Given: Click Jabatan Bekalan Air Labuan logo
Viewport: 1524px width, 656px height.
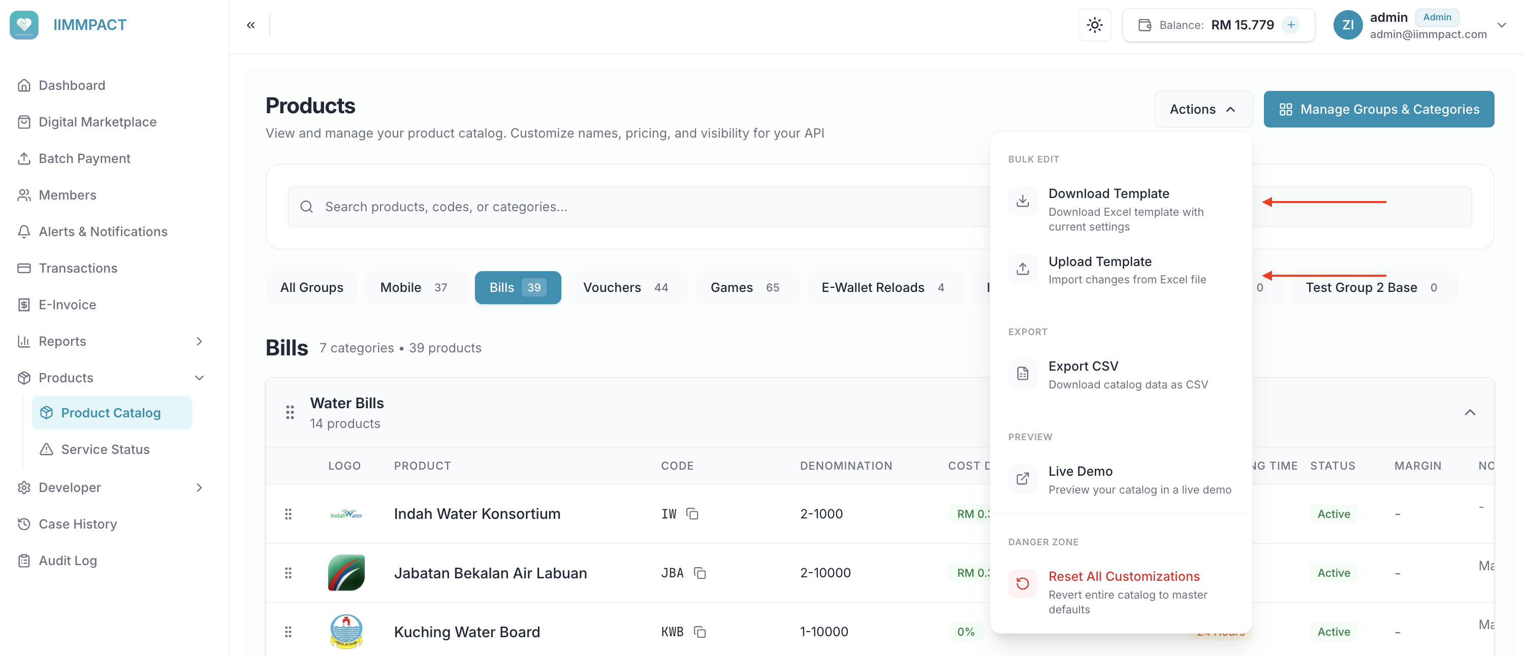Looking at the screenshot, I should [x=346, y=573].
